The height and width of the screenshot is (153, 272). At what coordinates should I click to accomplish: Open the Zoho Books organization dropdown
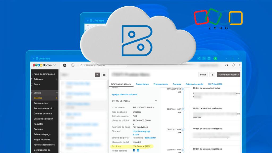tap(55, 65)
